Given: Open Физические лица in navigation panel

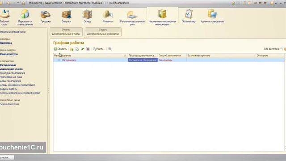Looking at the screenshot, I should point(9,104).
